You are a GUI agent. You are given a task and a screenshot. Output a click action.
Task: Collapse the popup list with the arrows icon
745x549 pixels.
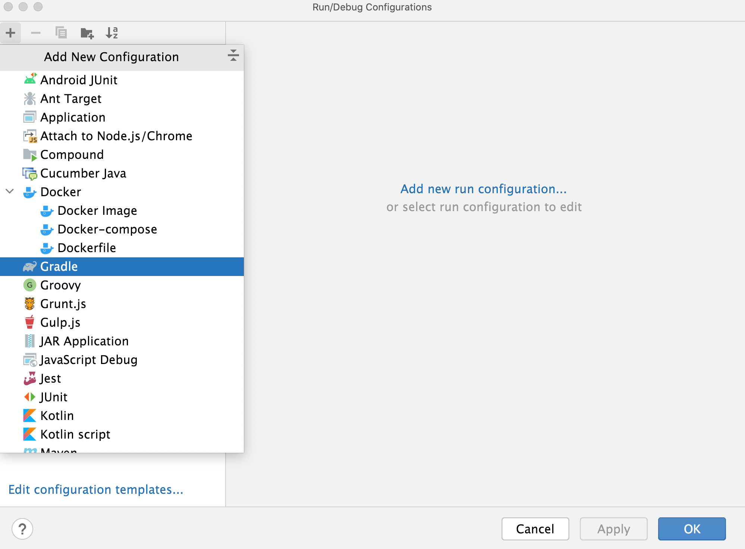pyautogui.click(x=233, y=55)
